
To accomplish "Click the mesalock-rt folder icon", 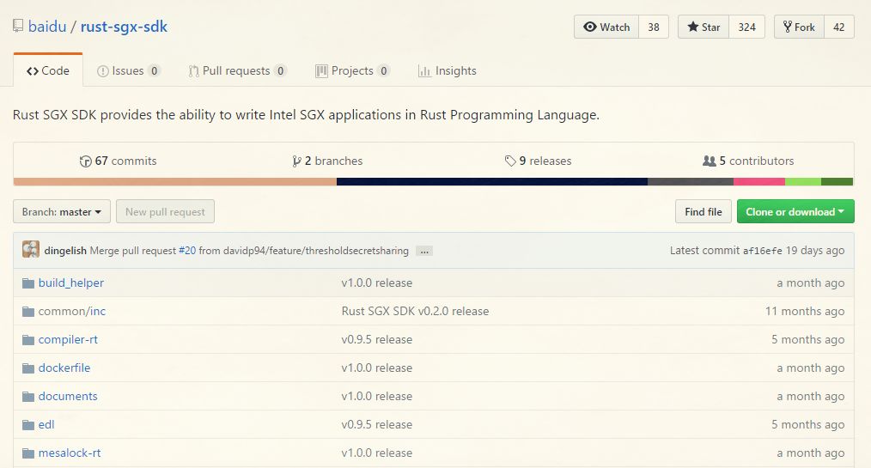I will click(27, 453).
